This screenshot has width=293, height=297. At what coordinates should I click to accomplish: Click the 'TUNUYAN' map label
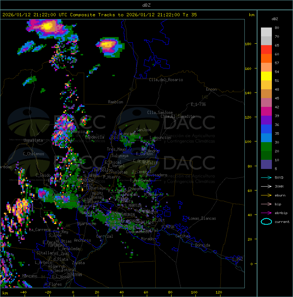[x=75, y=275]
